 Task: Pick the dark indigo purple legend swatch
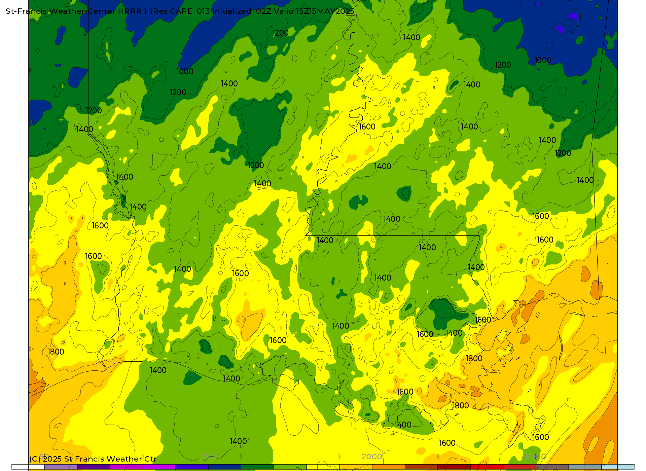[x=94, y=467]
